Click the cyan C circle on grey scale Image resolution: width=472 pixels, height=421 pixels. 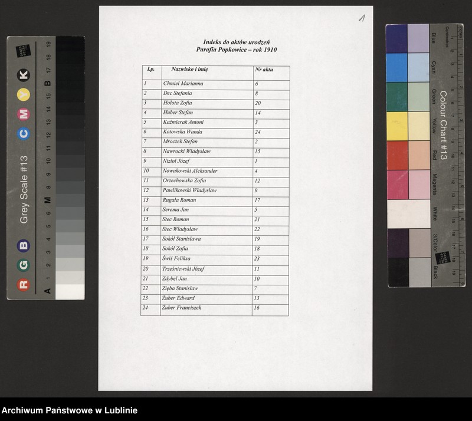coord(23,134)
